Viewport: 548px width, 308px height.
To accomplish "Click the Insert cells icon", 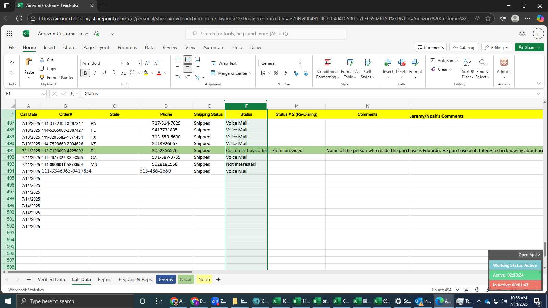I will tap(388, 62).
